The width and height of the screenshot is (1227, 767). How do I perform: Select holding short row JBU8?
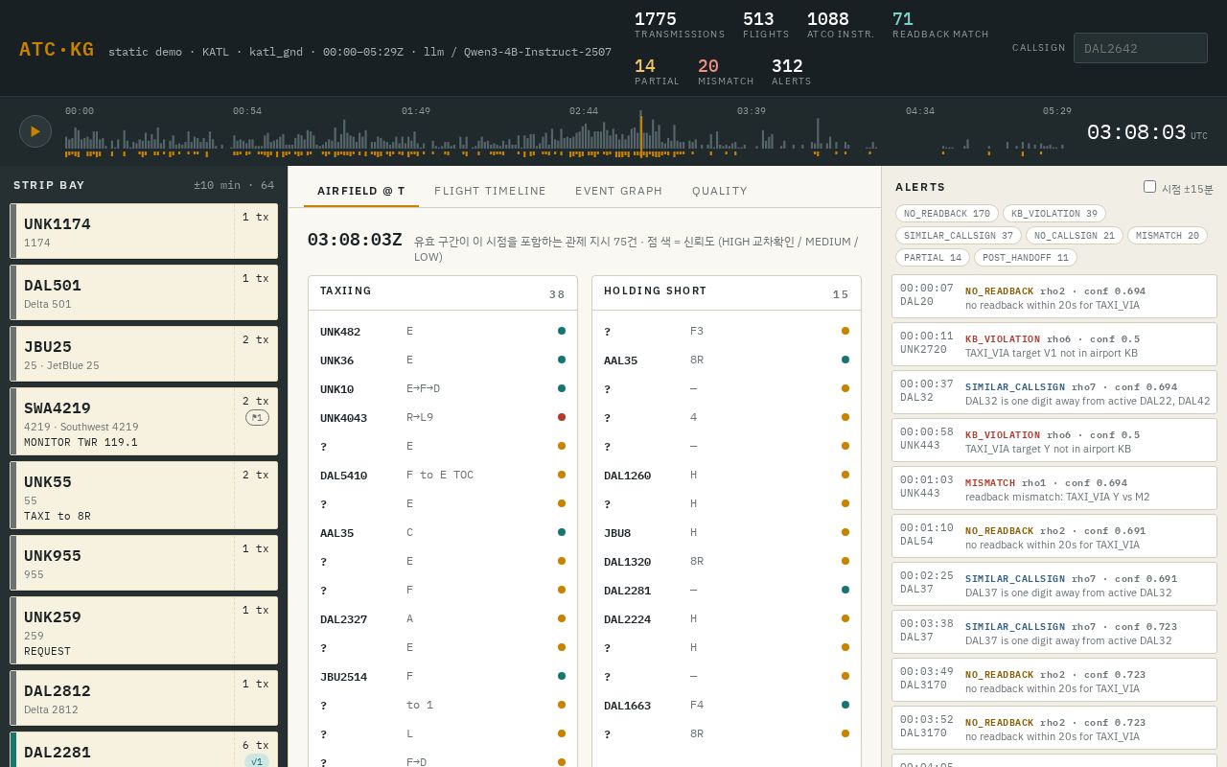[727, 532]
